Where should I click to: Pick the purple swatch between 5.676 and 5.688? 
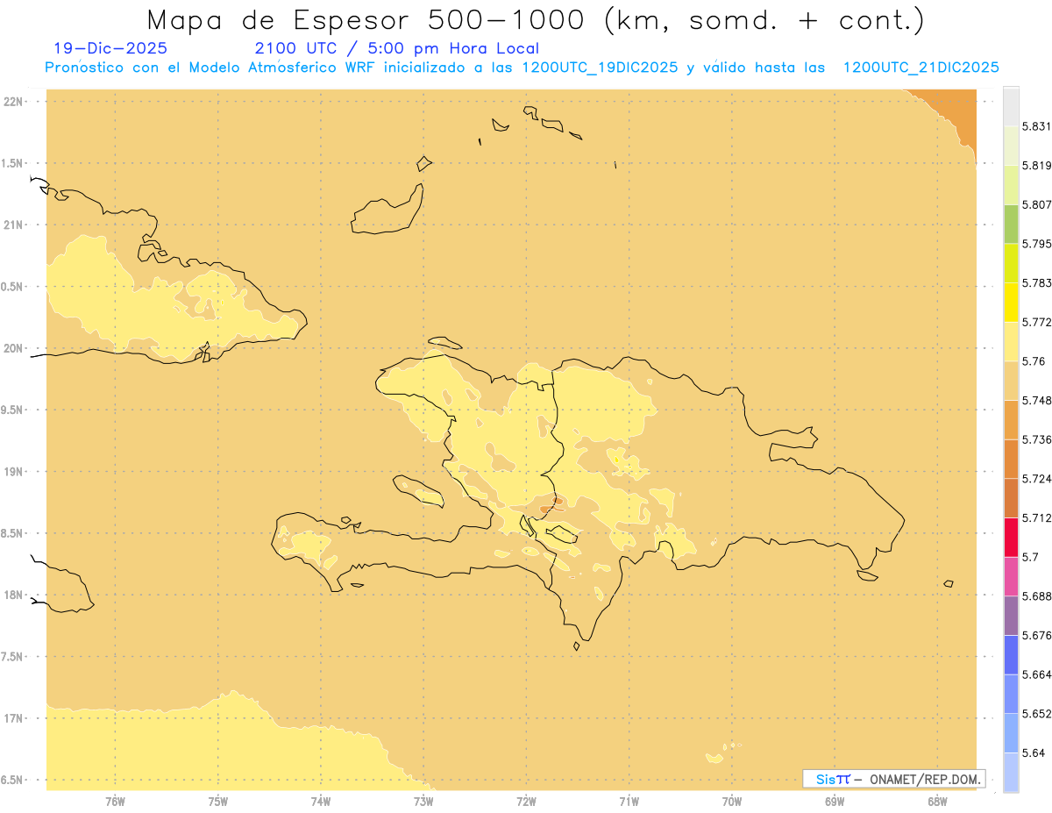[1011, 615]
